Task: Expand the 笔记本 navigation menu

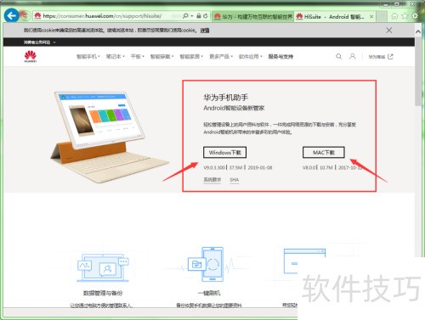Action: (x=116, y=57)
